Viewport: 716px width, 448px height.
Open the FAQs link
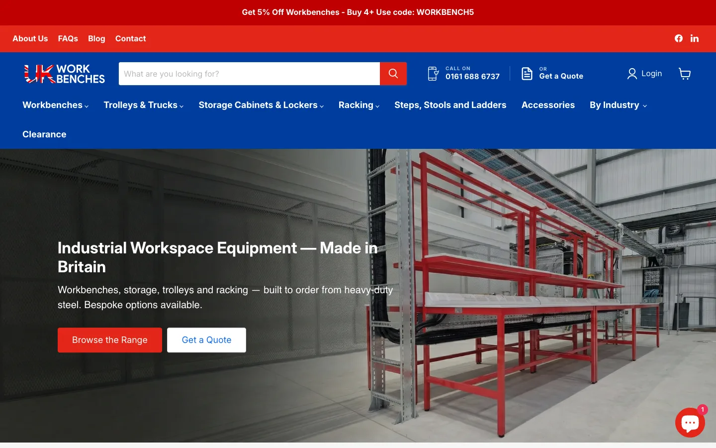(x=68, y=38)
